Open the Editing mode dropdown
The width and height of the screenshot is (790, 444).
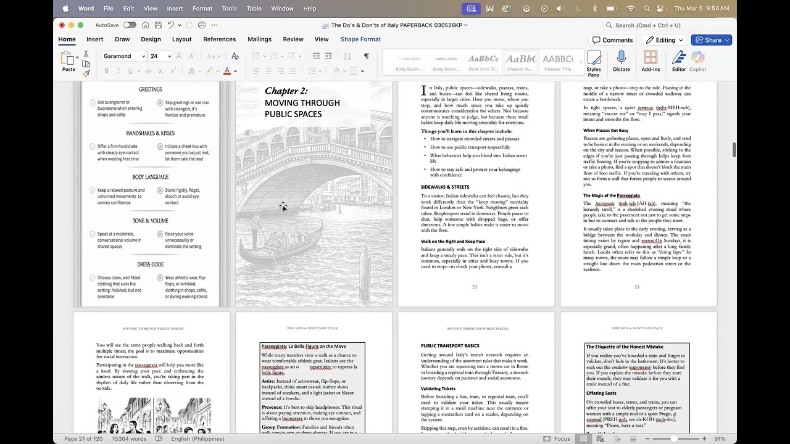point(665,40)
